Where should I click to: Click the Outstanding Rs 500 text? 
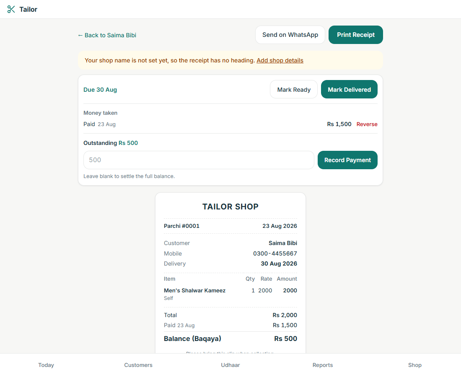pyautogui.click(x=111, y=143)
